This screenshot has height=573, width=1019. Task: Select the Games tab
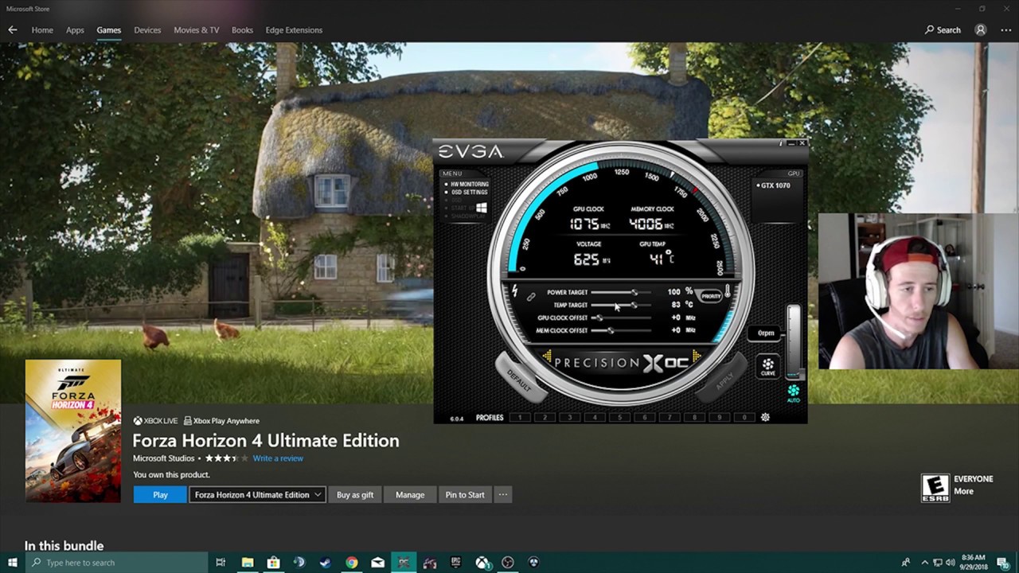click(x=109, y=30)
